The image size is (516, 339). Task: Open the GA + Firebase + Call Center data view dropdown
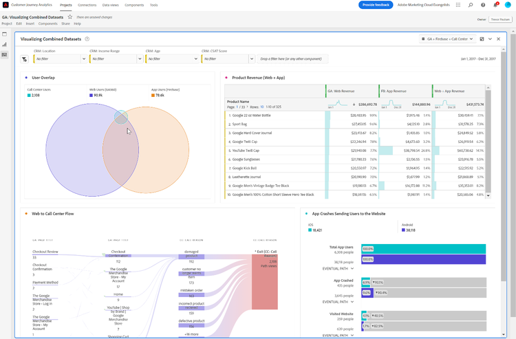[x=447, y=39]
